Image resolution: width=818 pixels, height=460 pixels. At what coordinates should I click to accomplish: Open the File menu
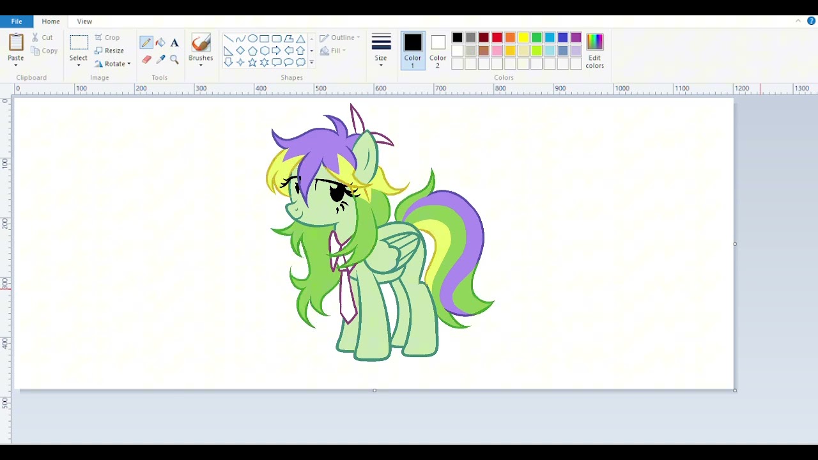click(17, 21)
